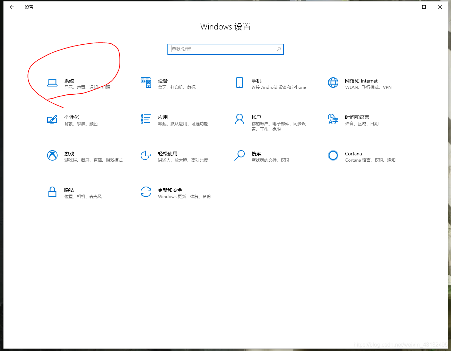Open the 个性化 paintbrush icon

coord(52,120)
